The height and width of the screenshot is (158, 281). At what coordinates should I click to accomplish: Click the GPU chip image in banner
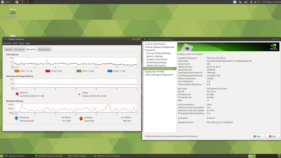187,47
